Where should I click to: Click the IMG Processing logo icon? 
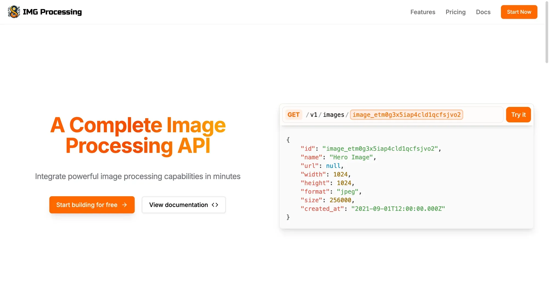[14, 12]
